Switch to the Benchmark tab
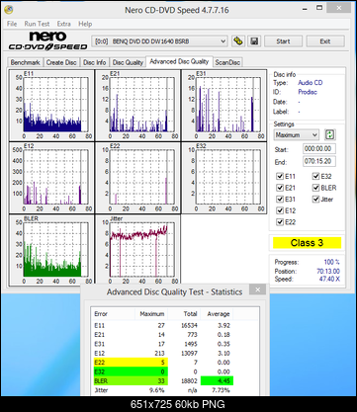 click(25, 62)
